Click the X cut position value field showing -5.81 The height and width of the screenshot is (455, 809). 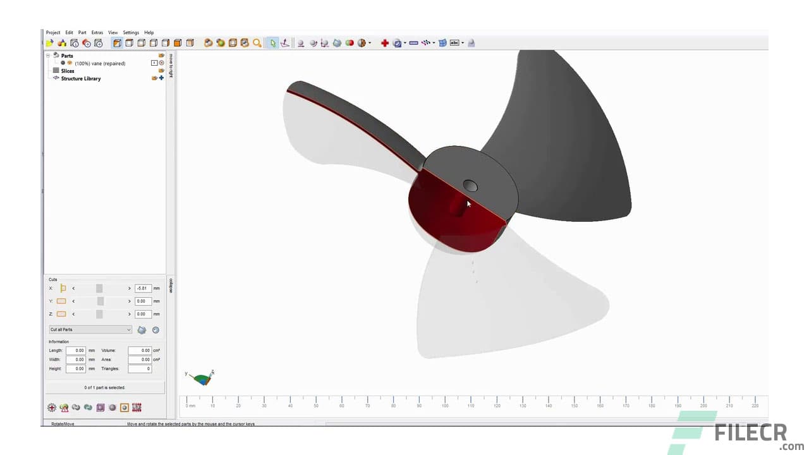click(143, 288)
